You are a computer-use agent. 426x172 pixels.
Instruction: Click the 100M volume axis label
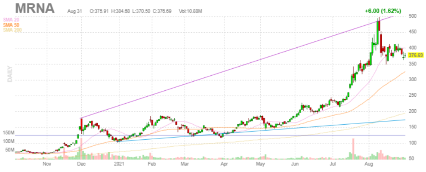9,141
